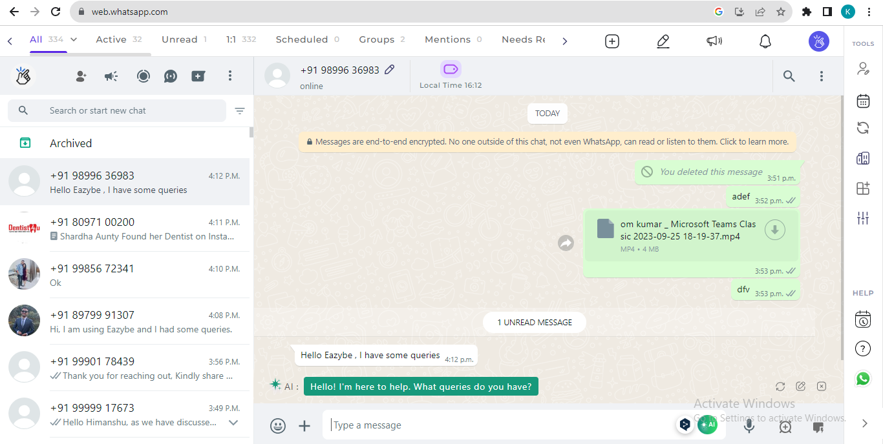Click the sync icon in Tools sidebar
Screen dimensions: 883x444
coord(863,128)
